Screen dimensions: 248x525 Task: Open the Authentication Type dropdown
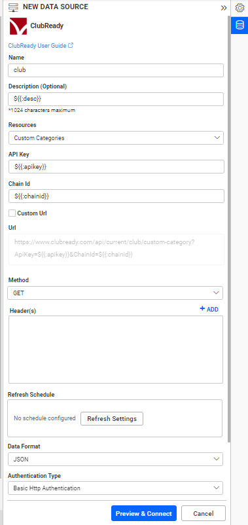[115, 488]
